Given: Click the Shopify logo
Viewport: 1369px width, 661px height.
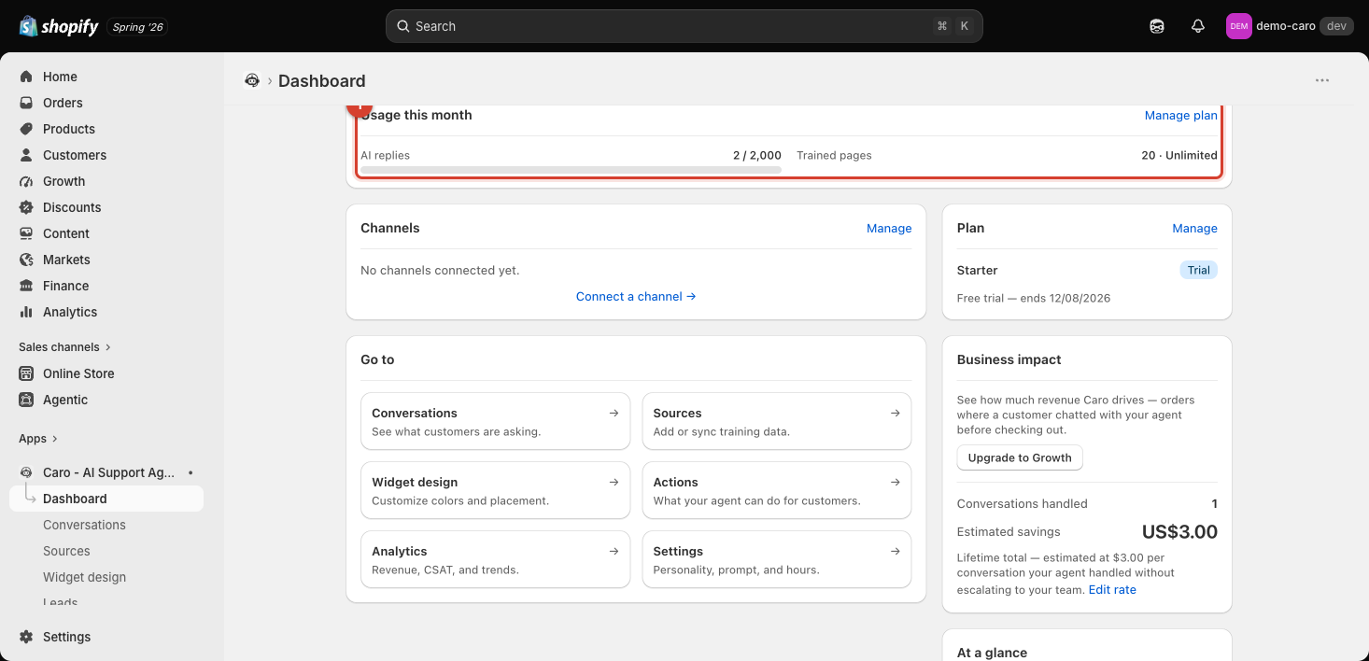Looking at the screenshot, I should pyautogui.click(x=59, y=26).
